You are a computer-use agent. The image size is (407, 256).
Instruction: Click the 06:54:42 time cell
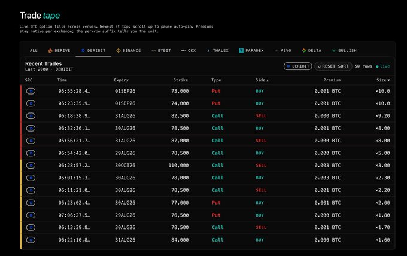pyautogui.click(x=74, y=153)
